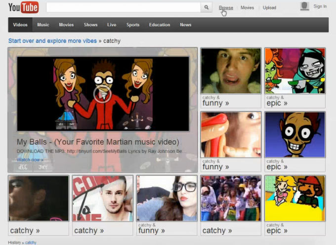
Task: Open the My Balls video title
Action: click(98, 142)
